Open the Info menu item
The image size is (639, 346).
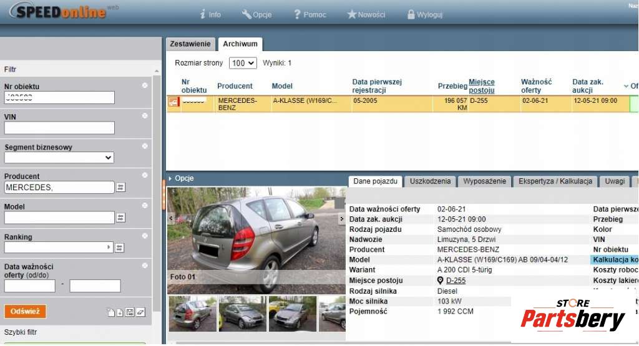pyautogui.click(x=210, y=15)
